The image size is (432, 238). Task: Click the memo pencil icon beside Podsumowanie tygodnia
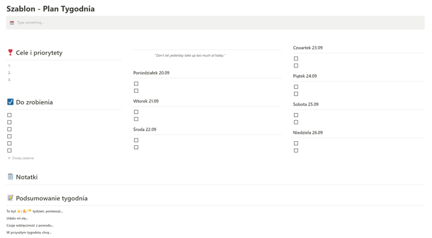10,198
